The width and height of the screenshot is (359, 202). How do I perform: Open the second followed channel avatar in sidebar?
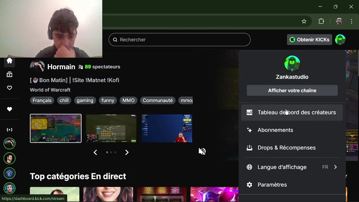(10, 158)
